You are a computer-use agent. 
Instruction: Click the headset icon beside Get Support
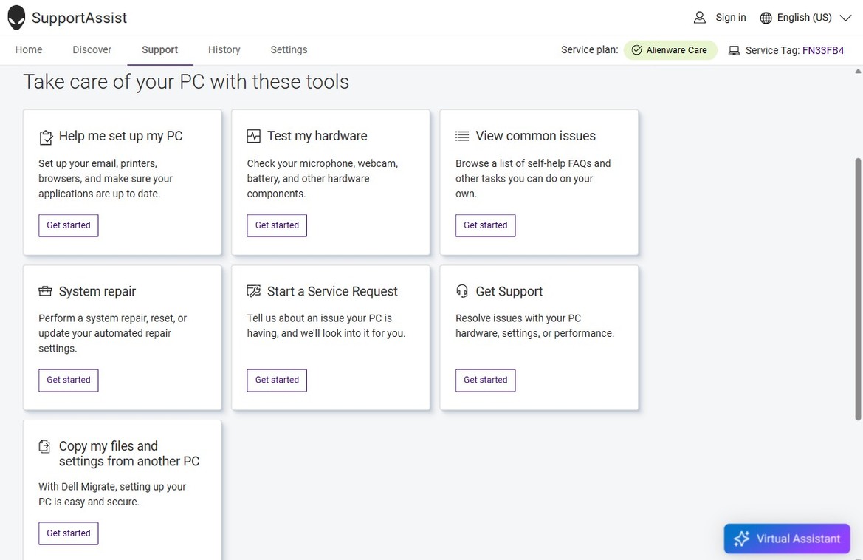462,291
